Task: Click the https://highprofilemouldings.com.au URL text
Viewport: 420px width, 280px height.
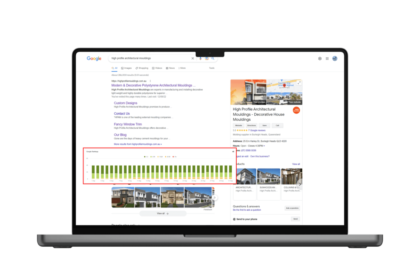Action: tap(129, 81)
